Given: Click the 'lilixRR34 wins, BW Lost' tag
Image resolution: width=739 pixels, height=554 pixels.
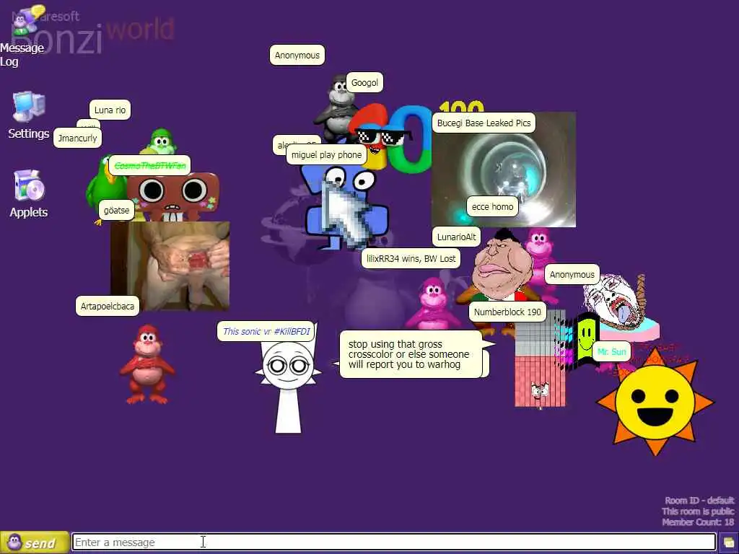Looking at the screenshot, I should point(411,258).
